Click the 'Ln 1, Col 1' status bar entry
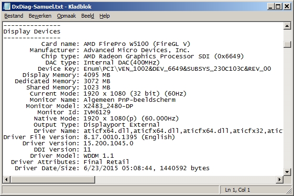 point(238,190)
